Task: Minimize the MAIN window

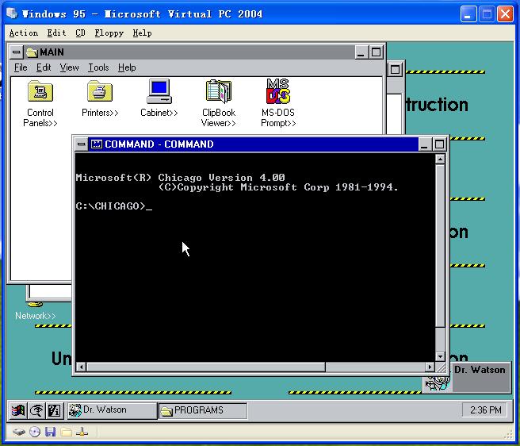Action: point(361,52)
